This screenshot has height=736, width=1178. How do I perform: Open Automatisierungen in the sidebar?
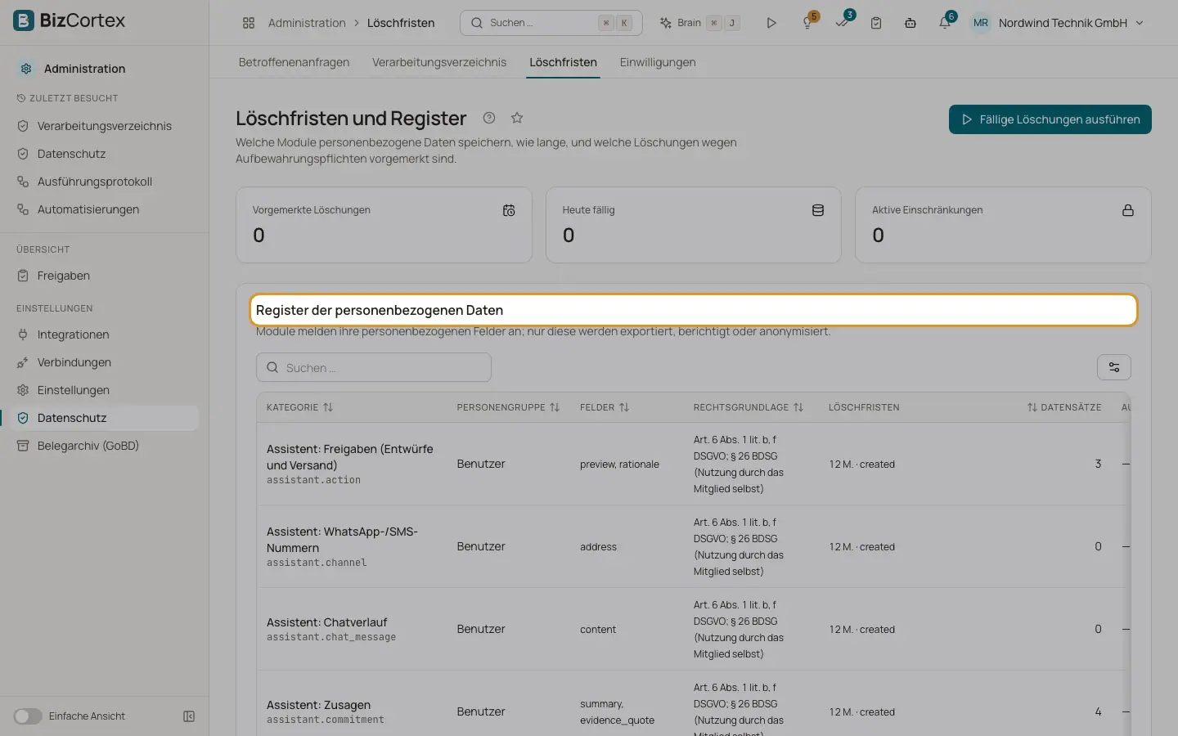click(x=88, y=209)
